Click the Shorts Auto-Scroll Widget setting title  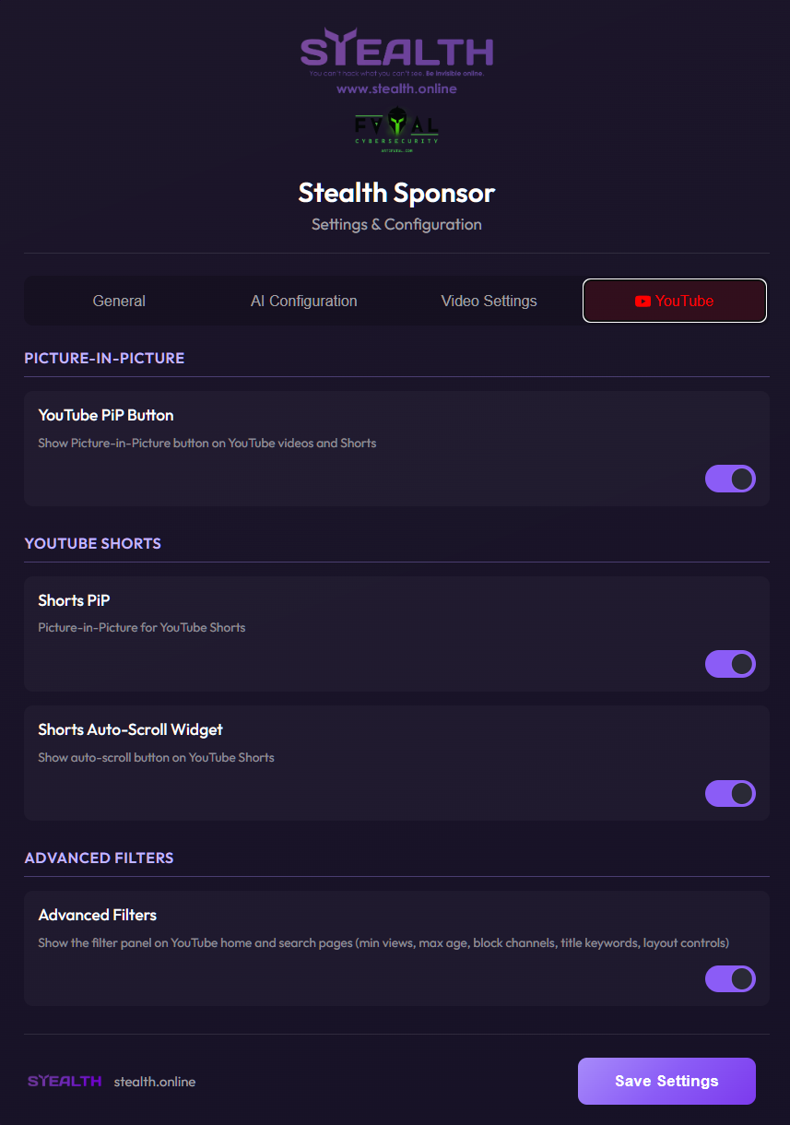pyautogui.click(x=131, y=729)
